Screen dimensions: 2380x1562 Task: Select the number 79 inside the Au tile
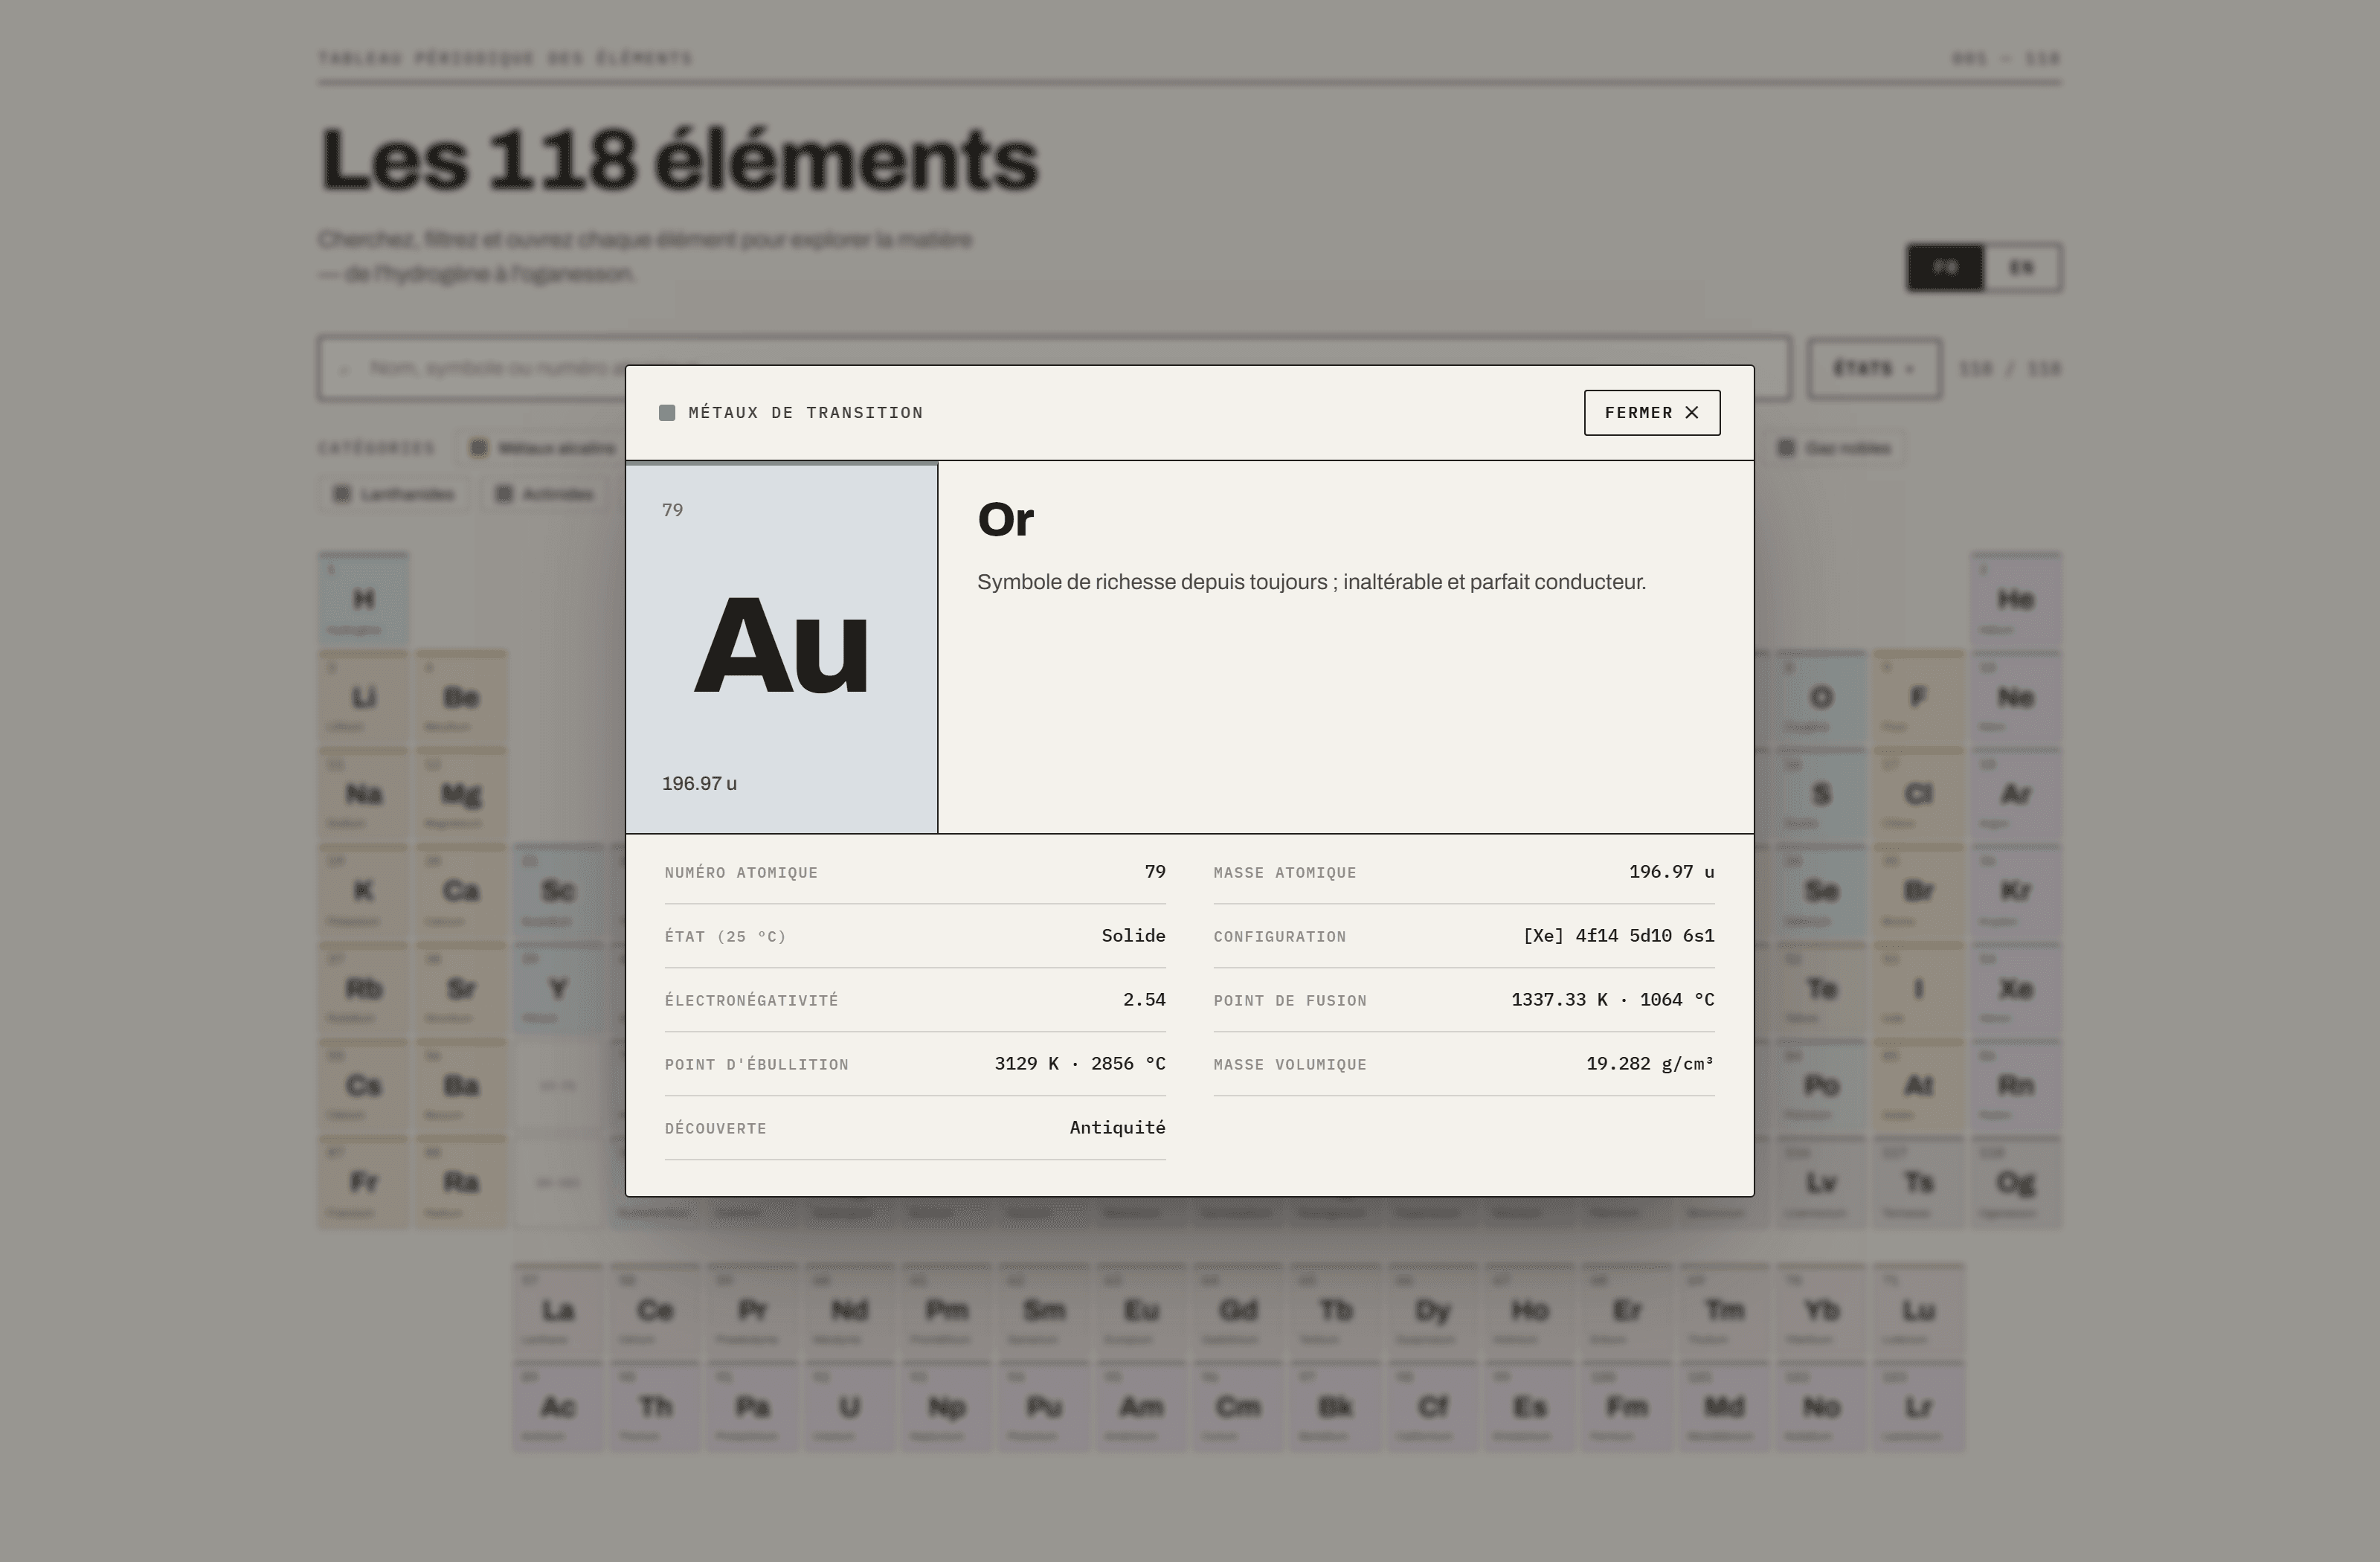(x=673, y=510)
